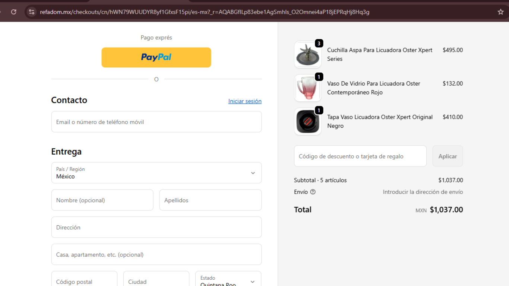
Task: Click the Cuchilla Aspa product thumbnail
Action: (308, 55)
